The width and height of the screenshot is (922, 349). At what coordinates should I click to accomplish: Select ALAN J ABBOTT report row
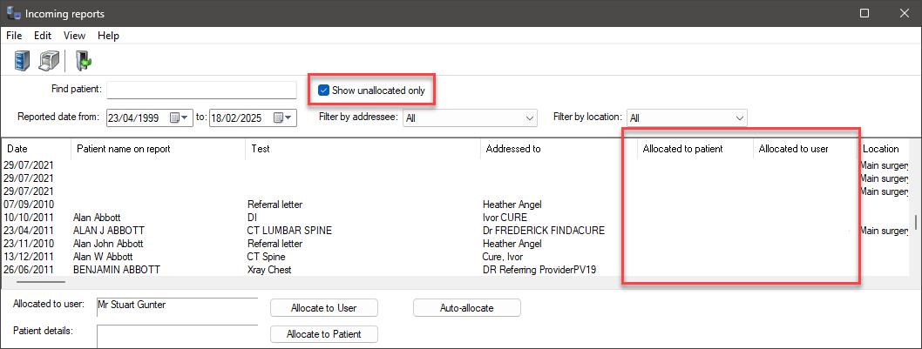[x=456, y=231]
